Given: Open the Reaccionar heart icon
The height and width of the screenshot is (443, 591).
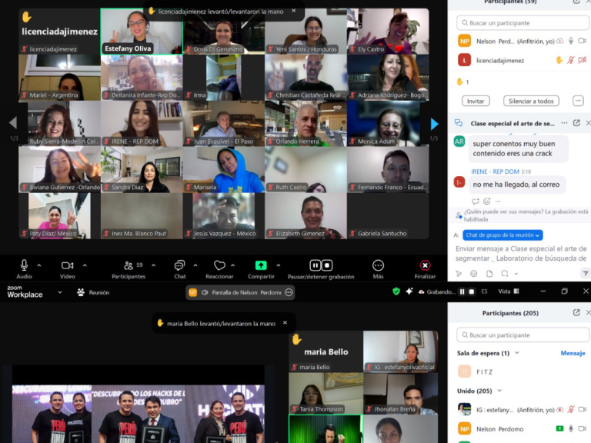Looking at the screenshot, I should coord(219,265).
